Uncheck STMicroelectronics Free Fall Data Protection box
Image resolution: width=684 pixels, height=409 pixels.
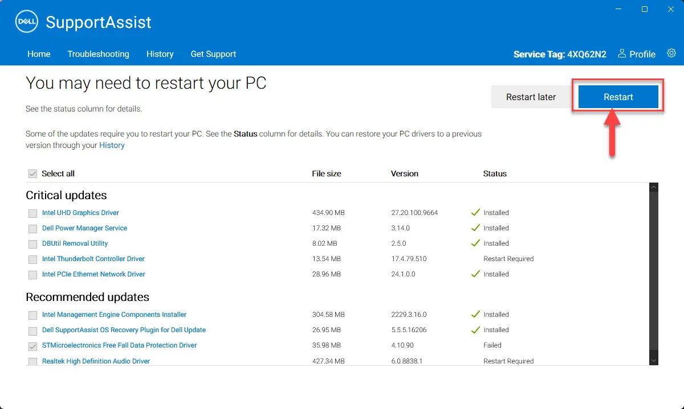tap(32, 346)
